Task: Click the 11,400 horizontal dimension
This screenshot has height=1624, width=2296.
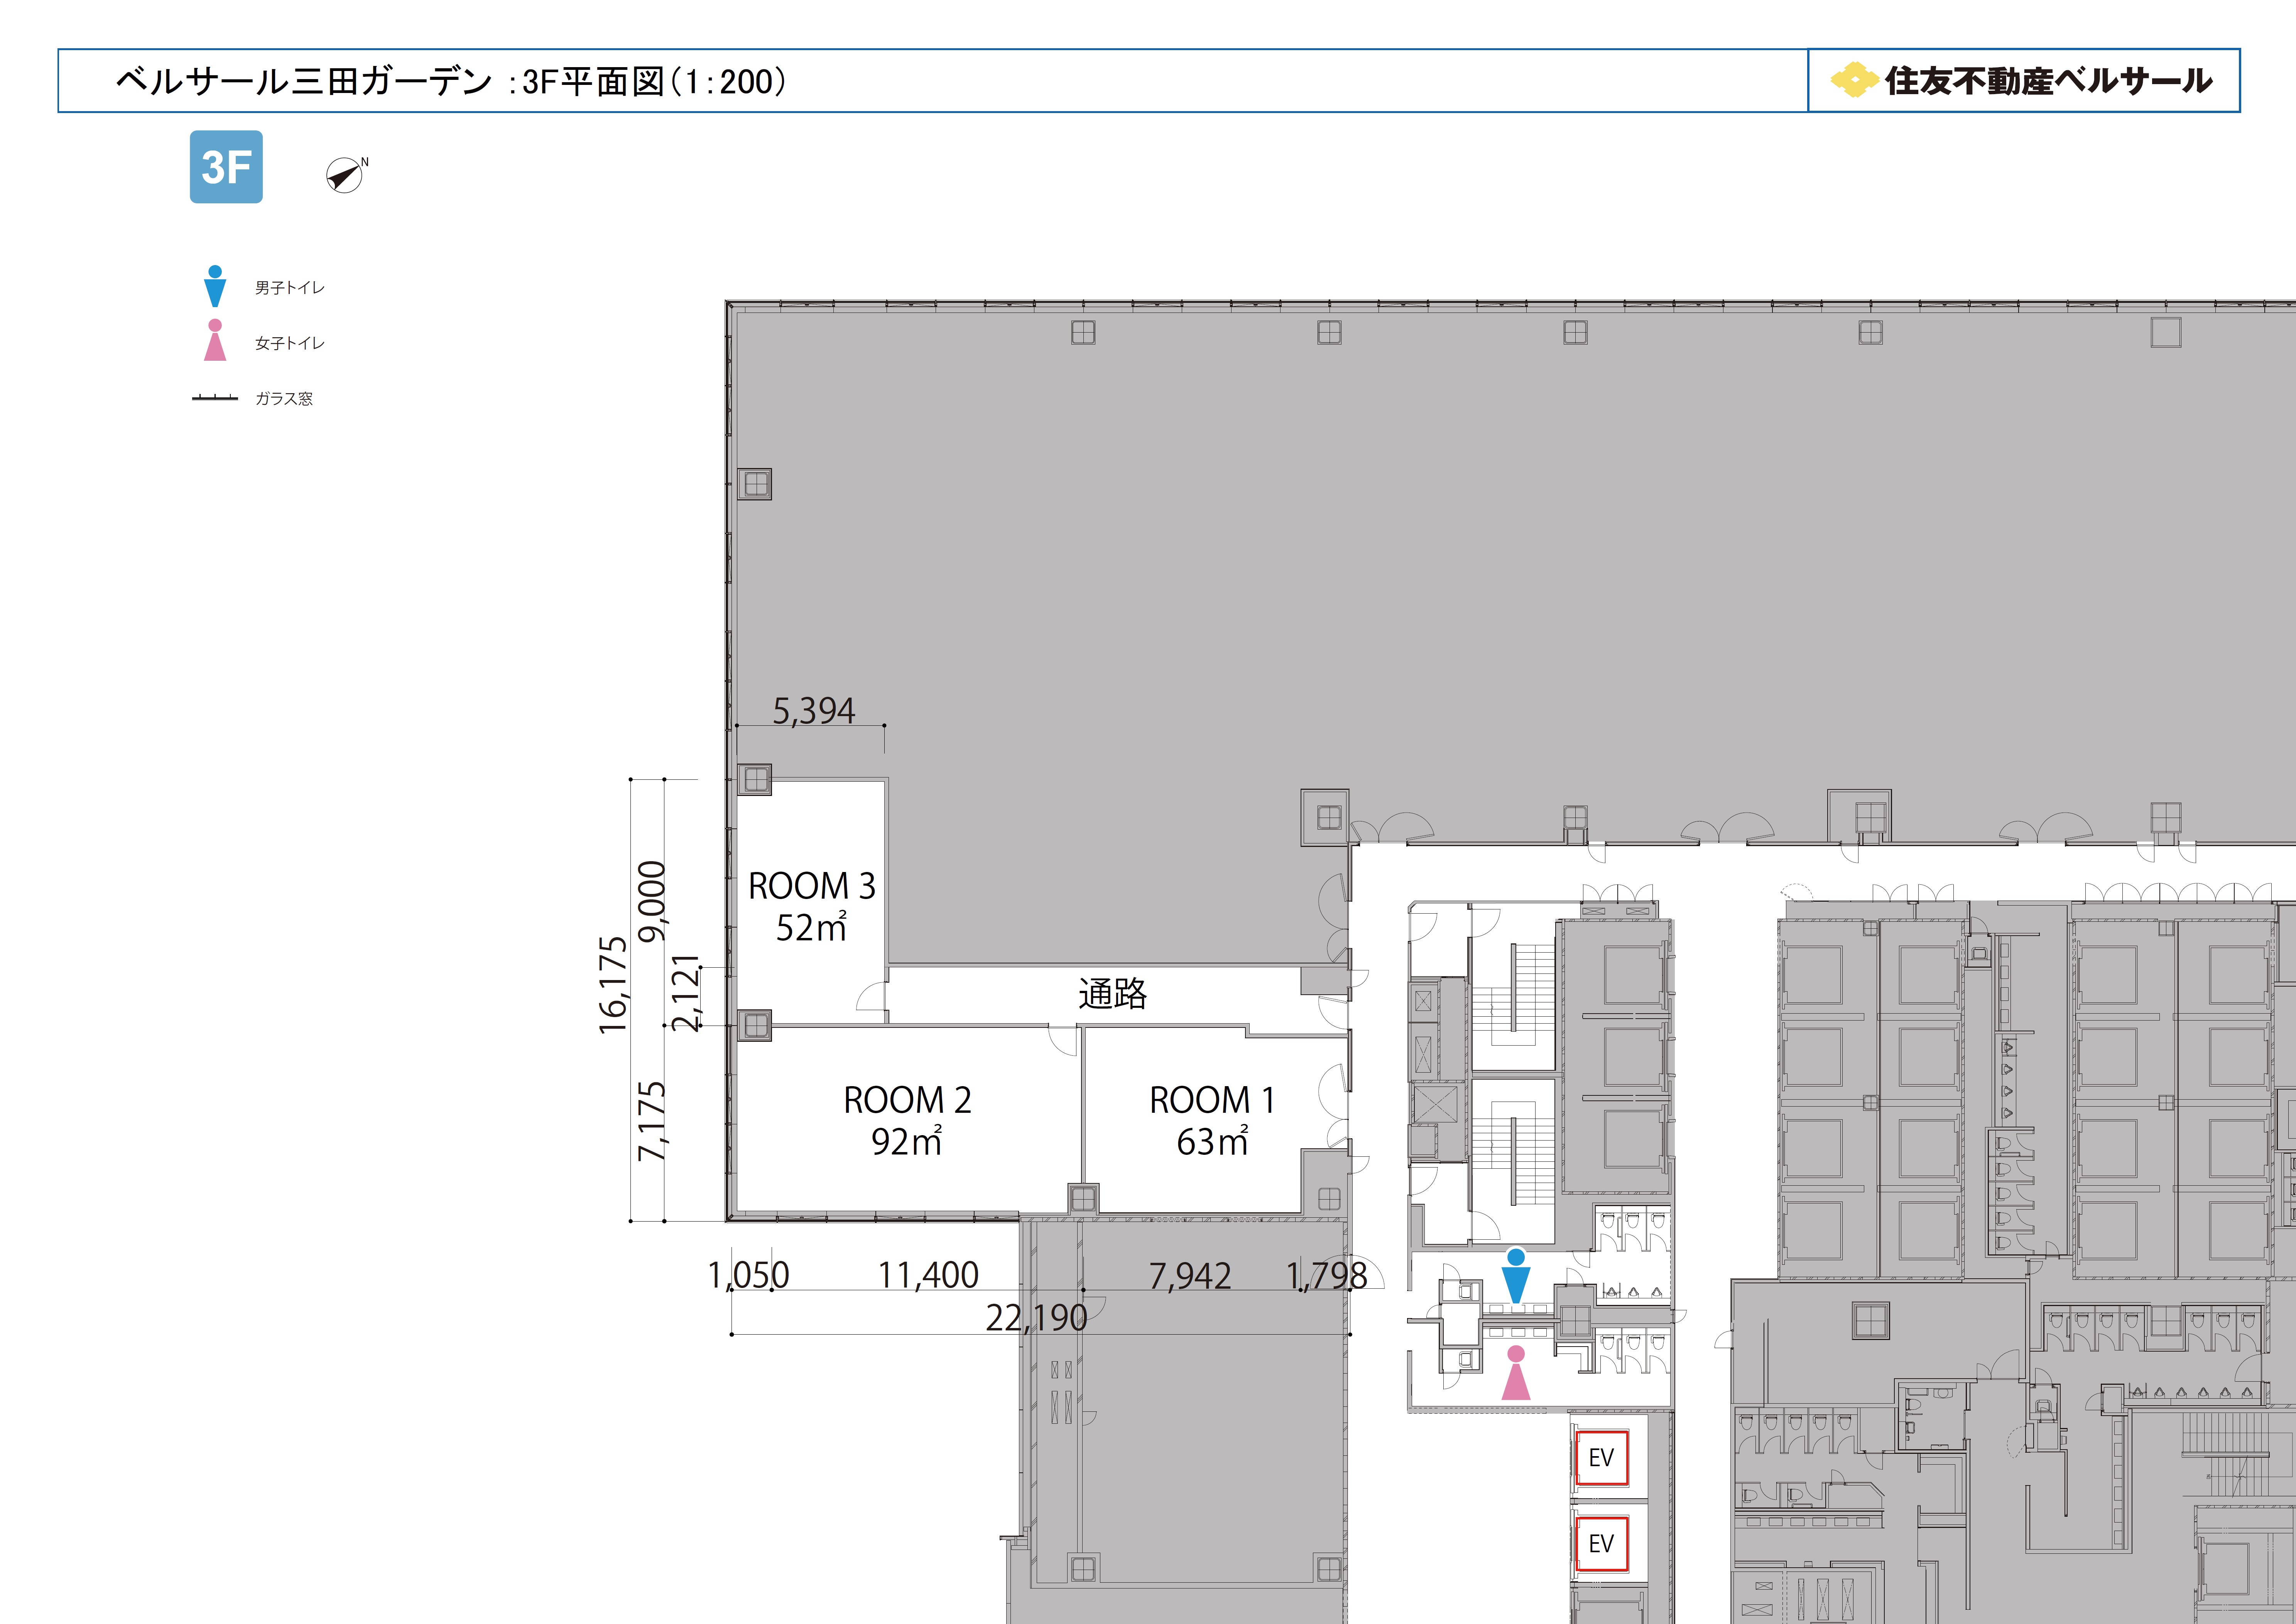Action: (928, 1275)
